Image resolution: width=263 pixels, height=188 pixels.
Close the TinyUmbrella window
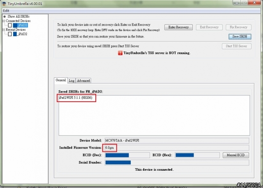point(254,2)
